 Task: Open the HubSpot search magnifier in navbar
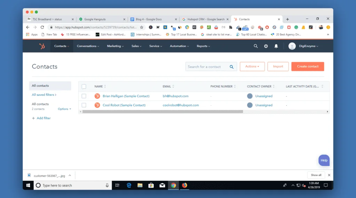[x=256, y=46]
